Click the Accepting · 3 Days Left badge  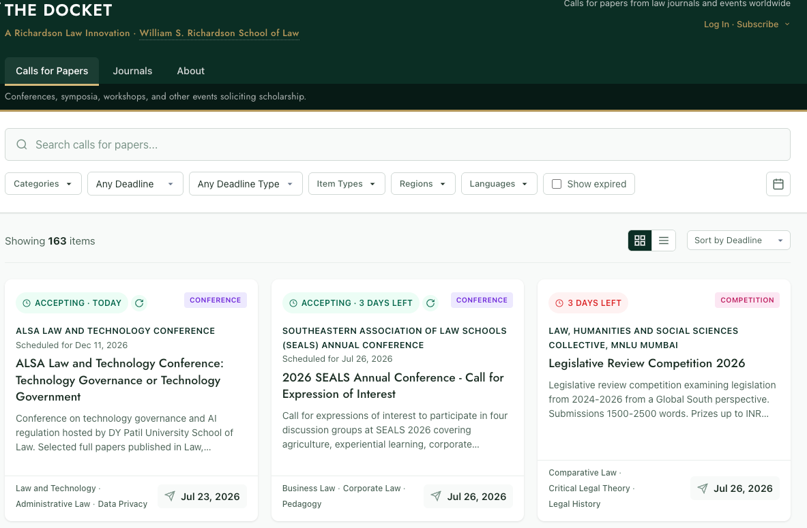351,303
